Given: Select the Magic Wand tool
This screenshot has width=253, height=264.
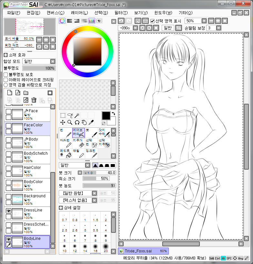Looking at the screenshot, I should 77,115.
